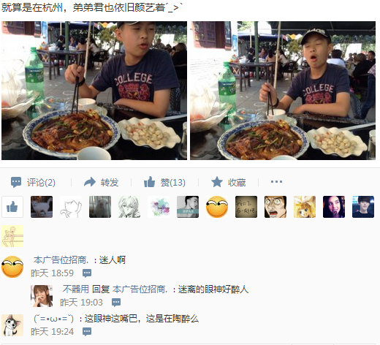The width and height of the screenshot is (380, 345).
Task: Toggle like with the boxed thumbs-up button
Action: click(12, 207)
